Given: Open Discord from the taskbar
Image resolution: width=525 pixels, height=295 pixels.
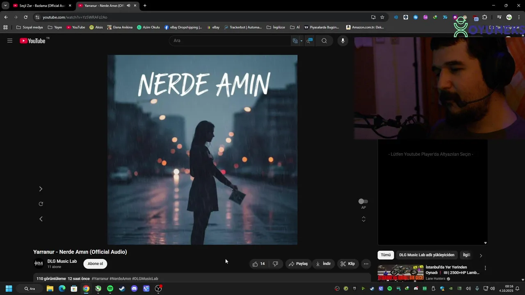Looking at the screenshot, I should (134, 288).
